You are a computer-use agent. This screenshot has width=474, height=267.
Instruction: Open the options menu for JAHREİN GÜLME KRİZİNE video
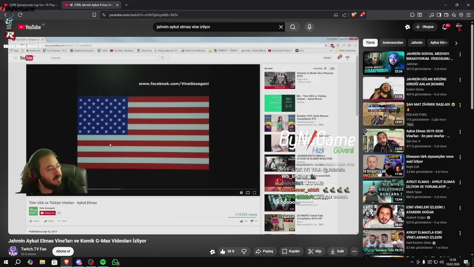[x=460, y=80]
